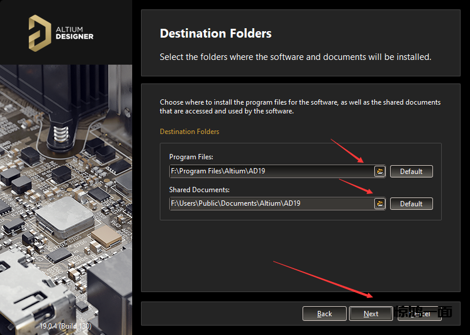Click the "Program Files:" label
The image size is (470, 335).
coord(192,157)
